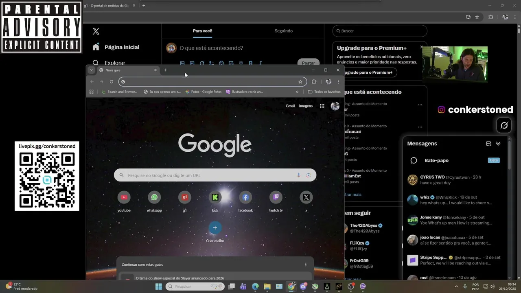Click the Postar button
Screen dimensions: 521x293
coord(309,63)
